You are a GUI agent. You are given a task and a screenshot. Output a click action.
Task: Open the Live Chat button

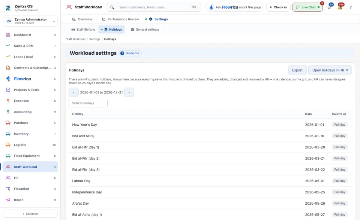coord(307,7)
